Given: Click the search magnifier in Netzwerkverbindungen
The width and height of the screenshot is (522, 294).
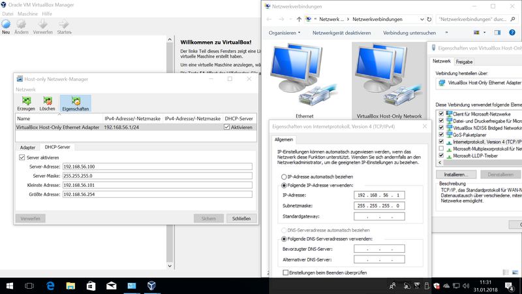Looking at the screenshot, I should (513, 20).
